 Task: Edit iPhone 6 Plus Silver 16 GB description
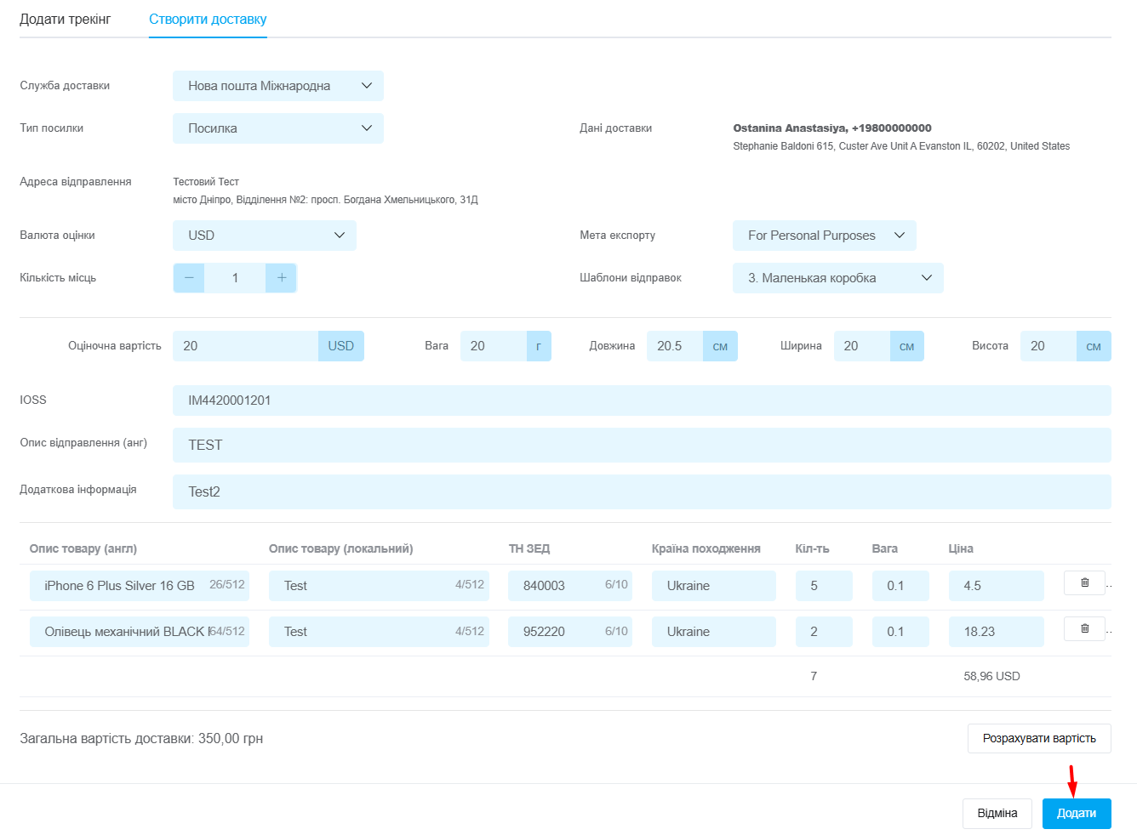coord(140,586)
